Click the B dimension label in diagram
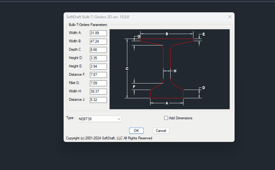 167,34
